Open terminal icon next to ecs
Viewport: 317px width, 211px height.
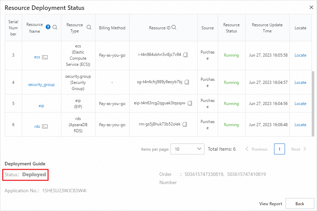[45, 57]
